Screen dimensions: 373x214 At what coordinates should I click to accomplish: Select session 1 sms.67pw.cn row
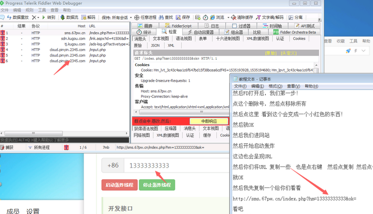point(65,33)
